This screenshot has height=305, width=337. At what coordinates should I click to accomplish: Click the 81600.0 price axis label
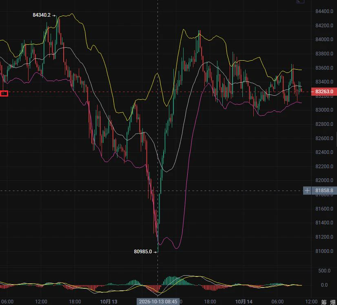324,208
